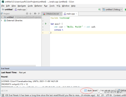Click the v2.1.14 version label
Image resolution: width=126 pixels, height=97 pixels.
(x=4, y=91)
